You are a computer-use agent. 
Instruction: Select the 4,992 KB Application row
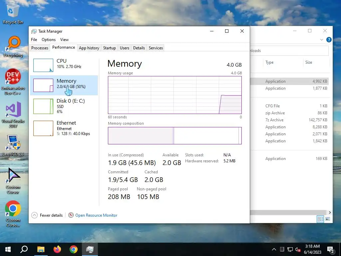[289, 81]
